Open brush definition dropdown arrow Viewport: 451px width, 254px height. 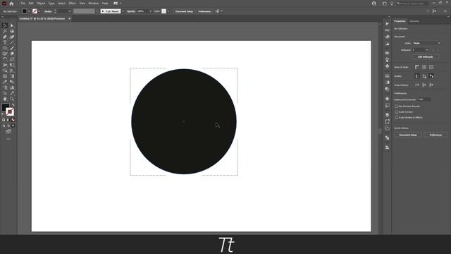point(123,11)
